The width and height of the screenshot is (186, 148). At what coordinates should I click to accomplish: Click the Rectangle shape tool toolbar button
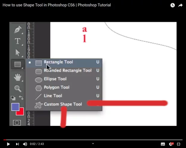click(x=18, y=64)
